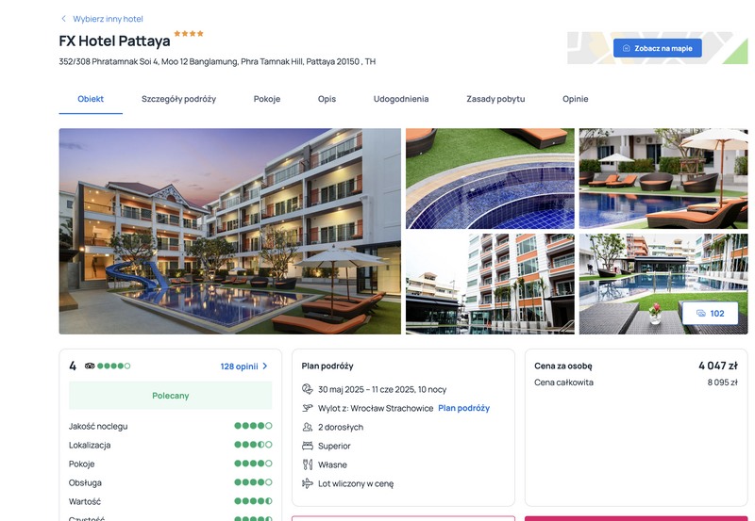
Task: Click the Tripadvisor owl icon
Action: [x=90, y=366]
